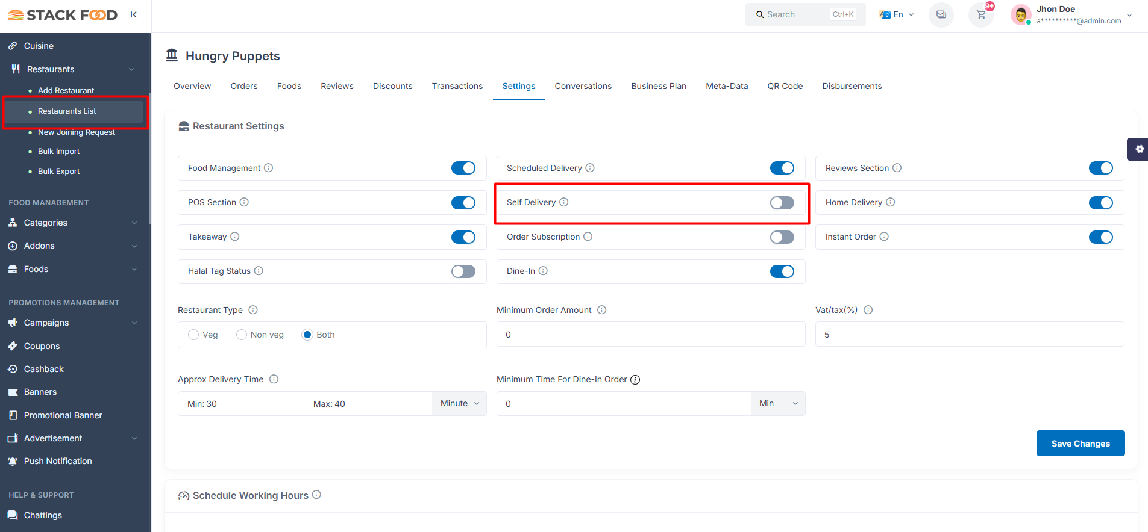Screen dimensions: 1148x532
Task: Click the Minimum Order Amount input field
Action: [650, 335]
